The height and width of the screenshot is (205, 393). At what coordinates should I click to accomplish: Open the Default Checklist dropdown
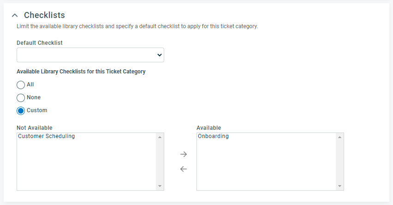tap(90, 55)
